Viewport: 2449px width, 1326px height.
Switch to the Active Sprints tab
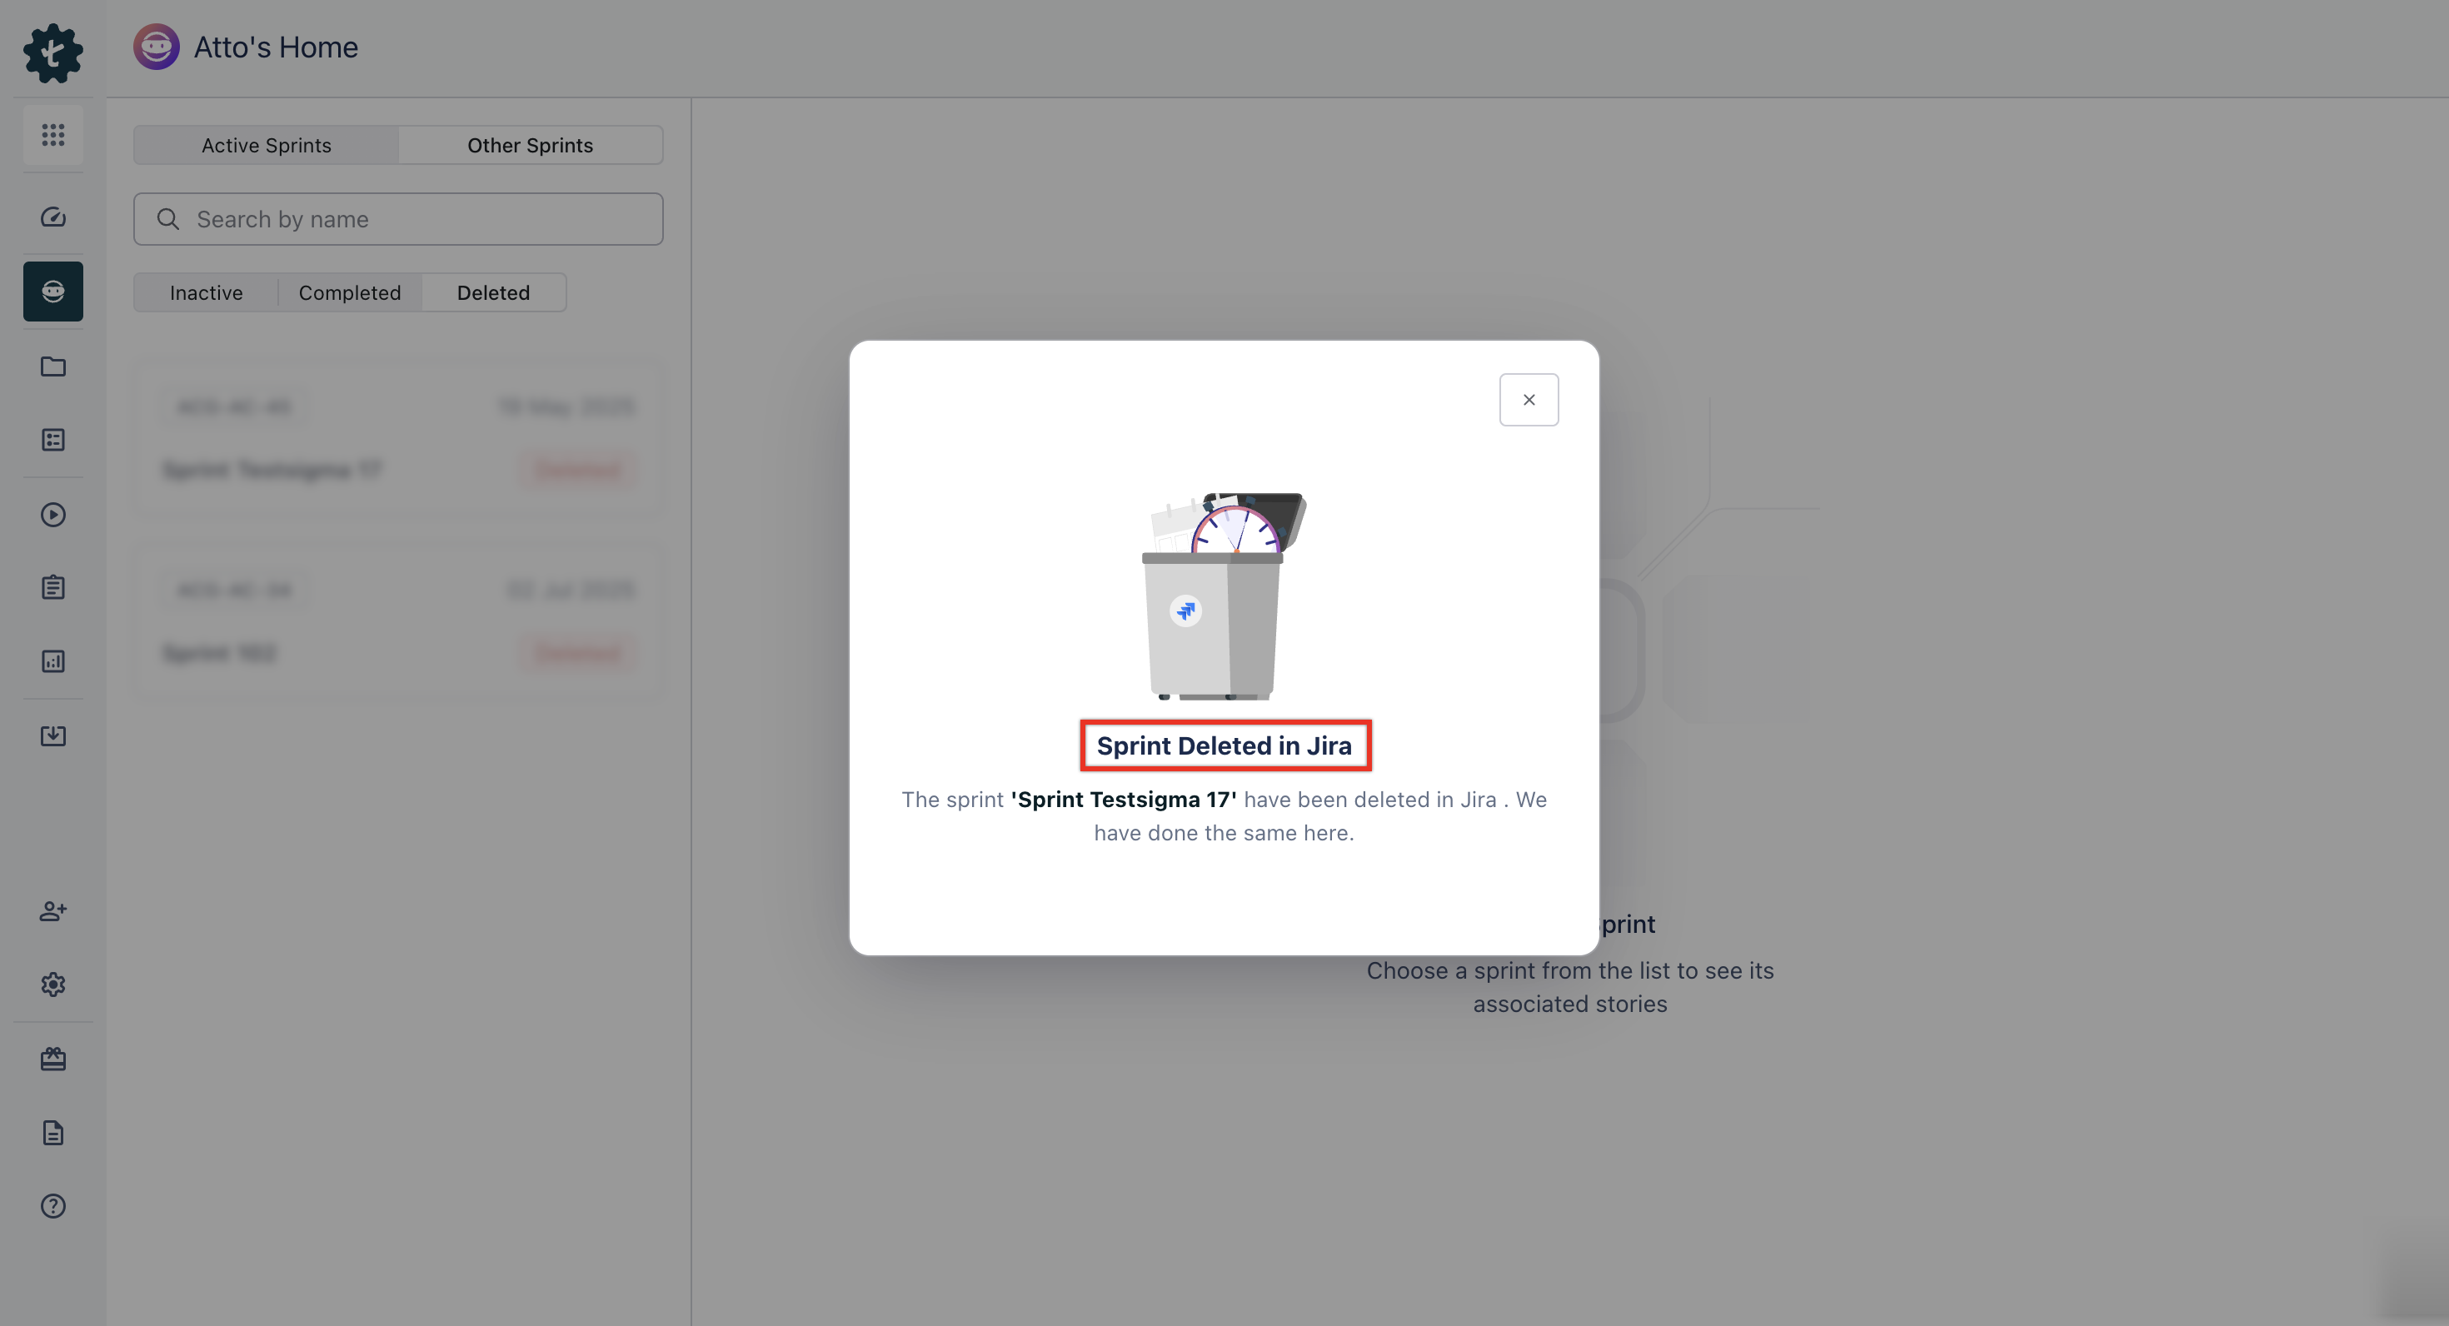tap(265, 144)
